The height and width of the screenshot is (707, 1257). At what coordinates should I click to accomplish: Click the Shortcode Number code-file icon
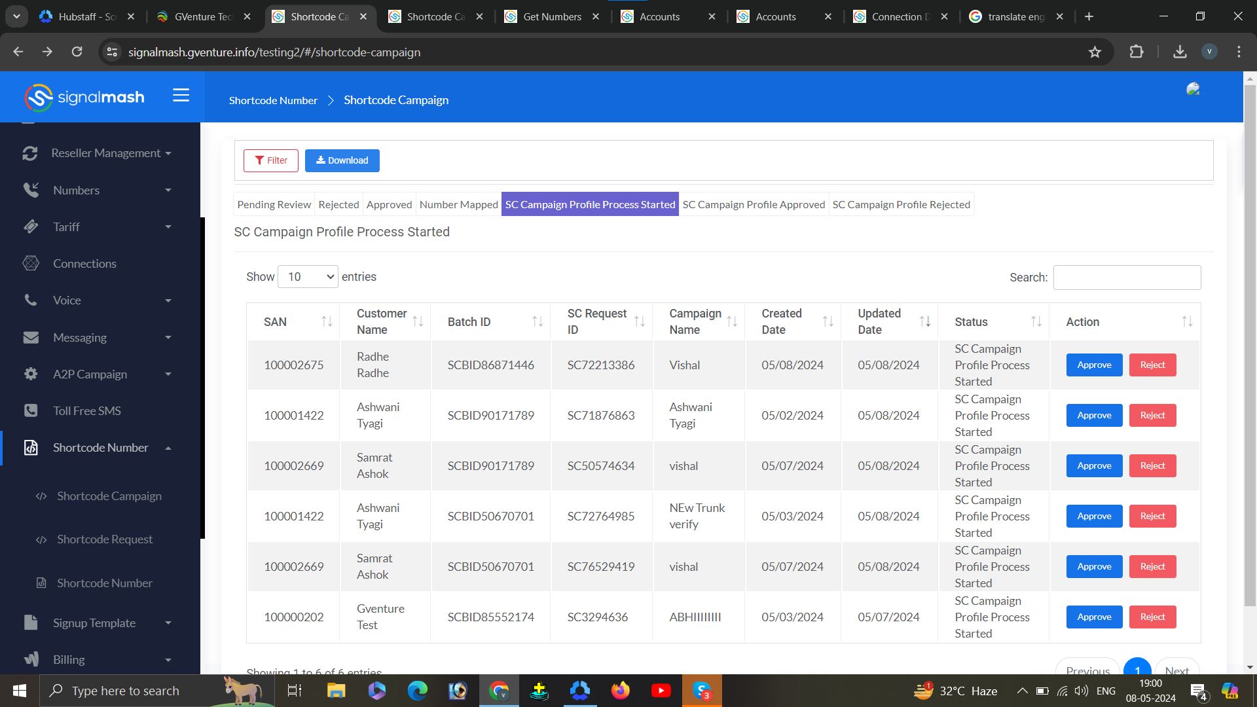tap(31, 448)
